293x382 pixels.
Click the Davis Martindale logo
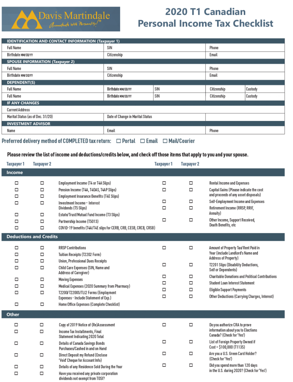click(61, 19)
